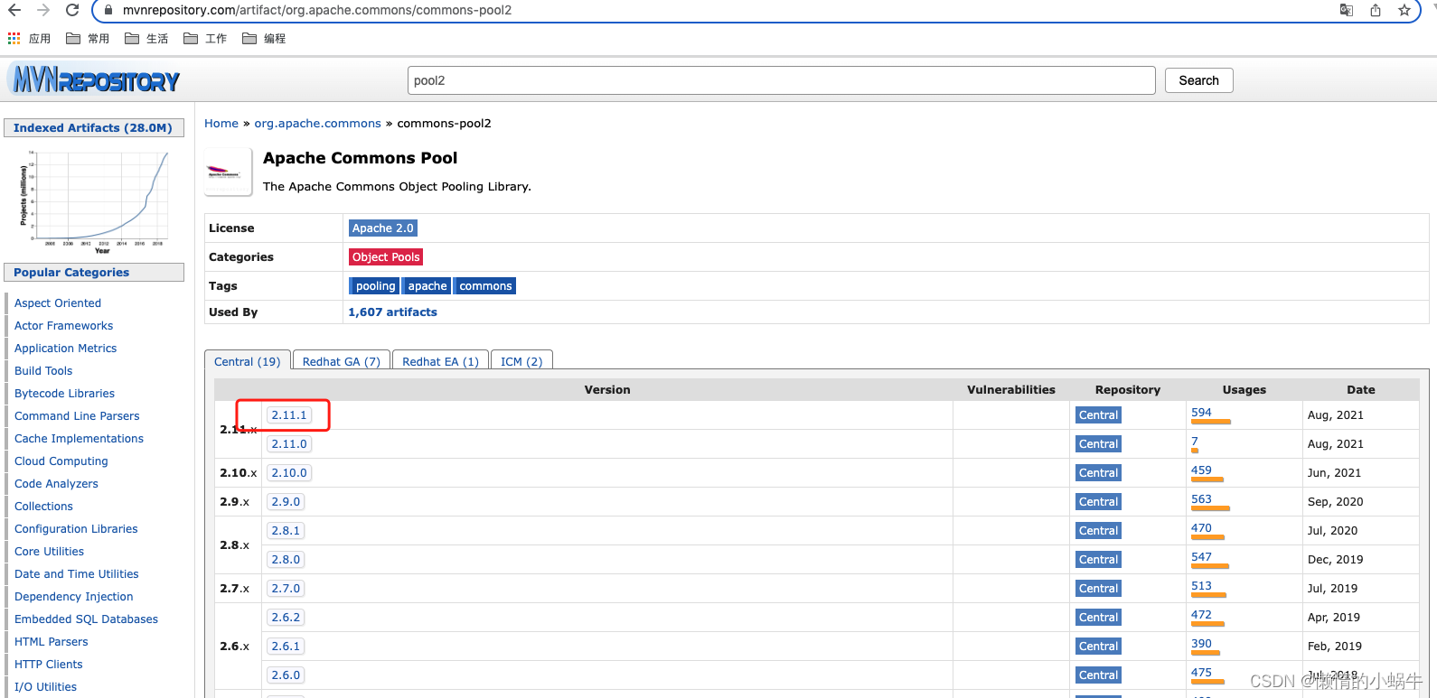Click the pooling tag
Image resolution: width=1437 pixels, height=698 pixels.
coord(375,286)
